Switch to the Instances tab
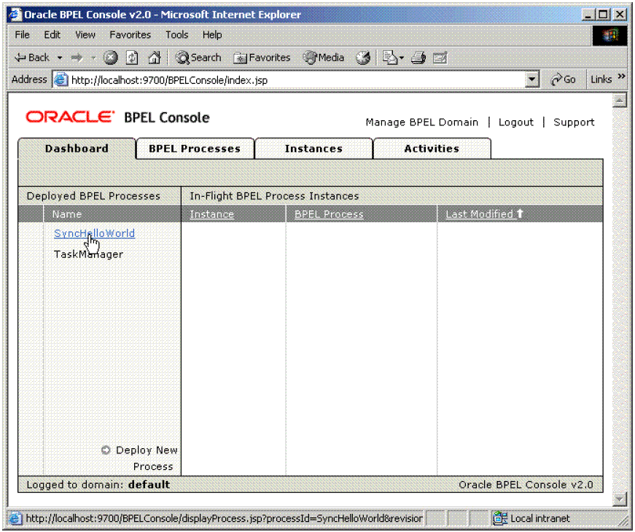Image resolution: width=635 pixels, height=532 pixels. [x=313, y=149]
